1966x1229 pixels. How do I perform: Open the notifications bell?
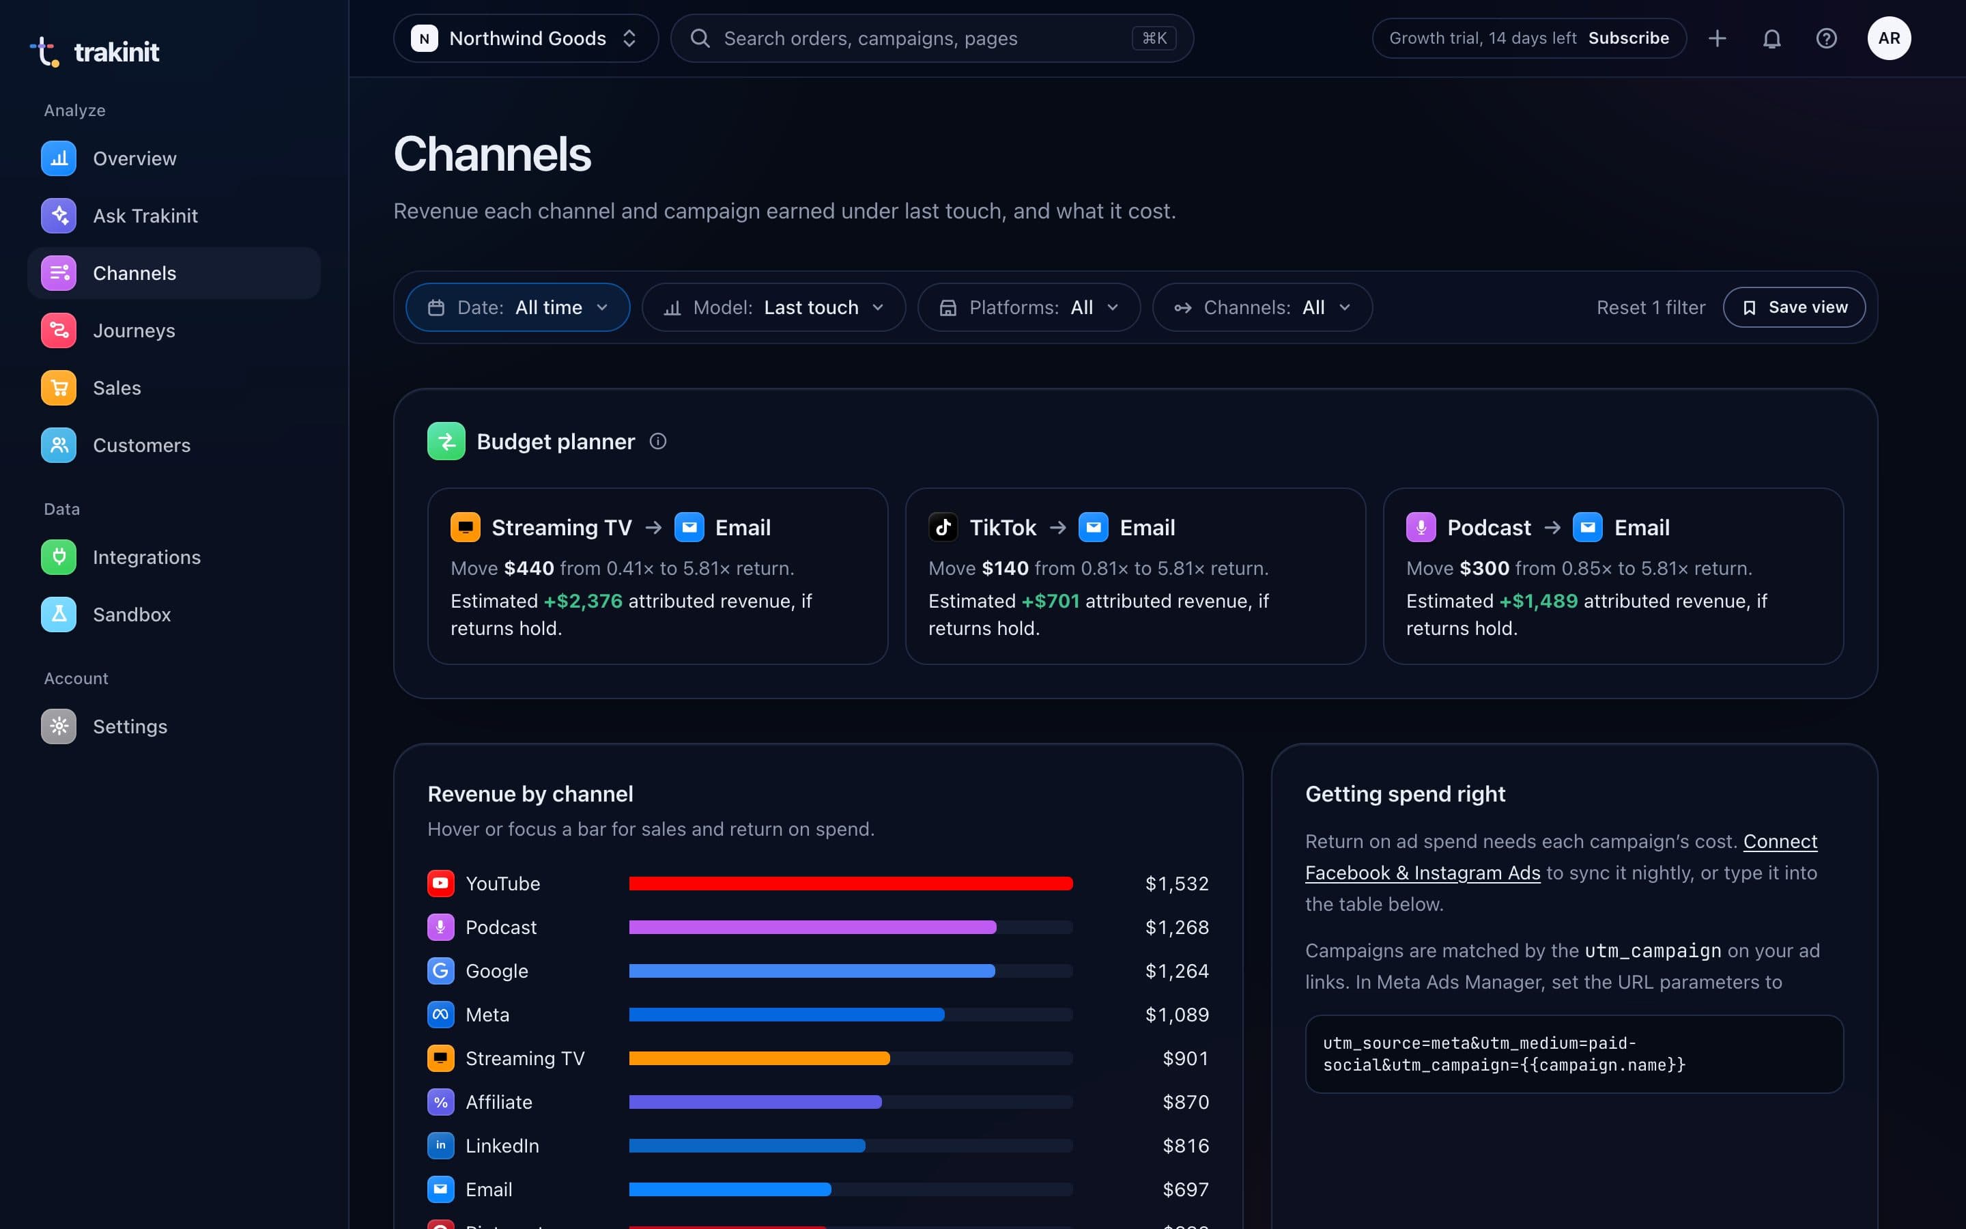click(x=1772, y=38)
